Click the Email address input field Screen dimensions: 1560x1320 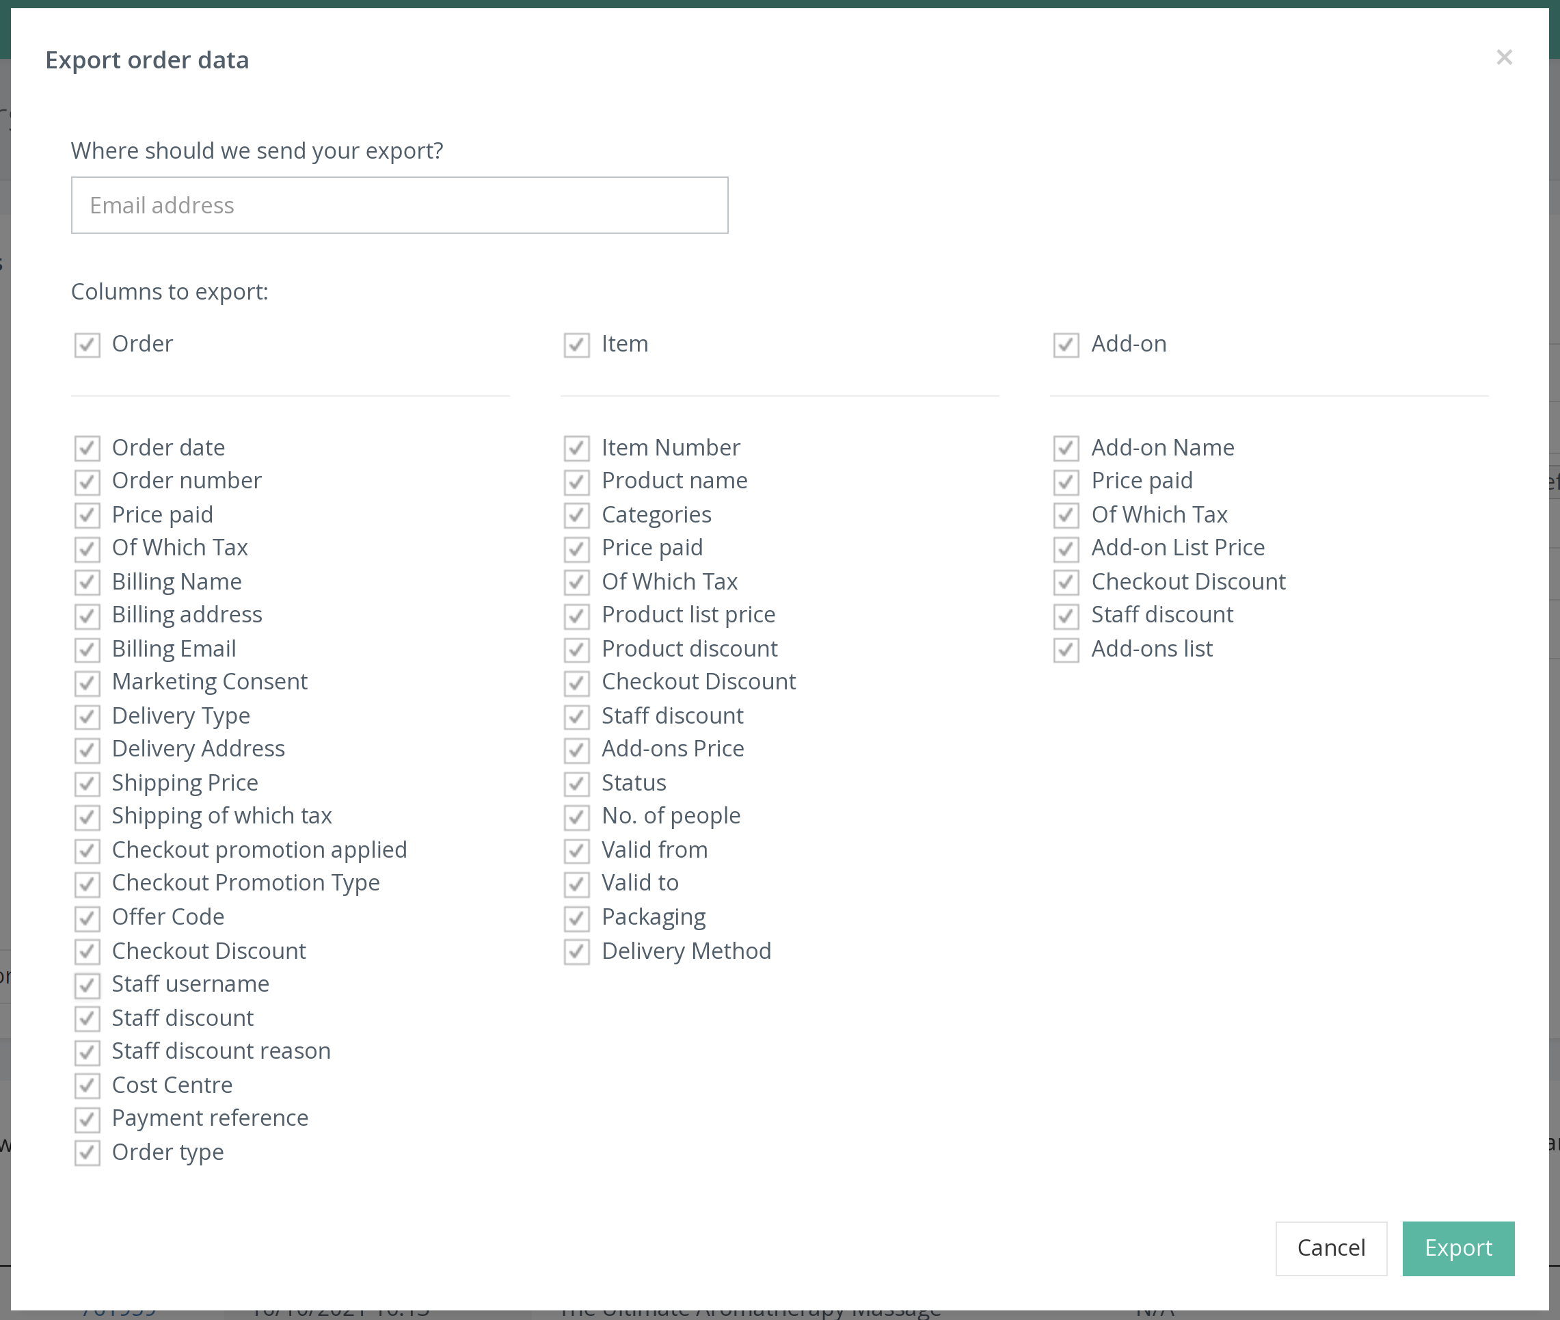[401, 204]
